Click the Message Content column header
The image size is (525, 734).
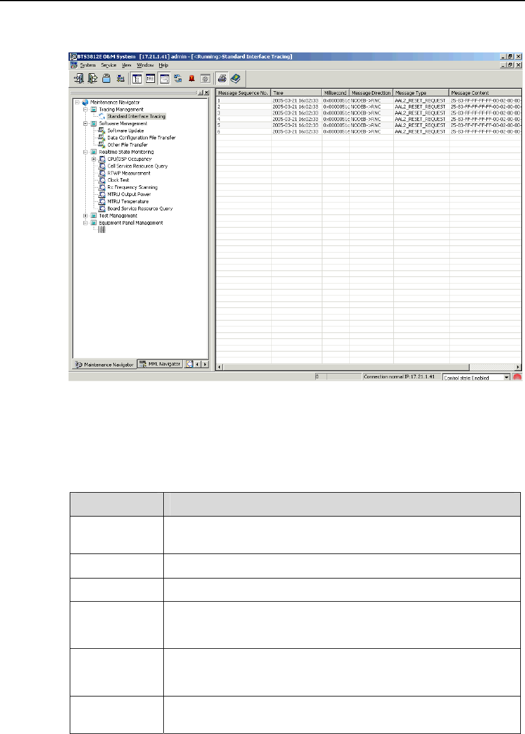click(x=486, y=93)
